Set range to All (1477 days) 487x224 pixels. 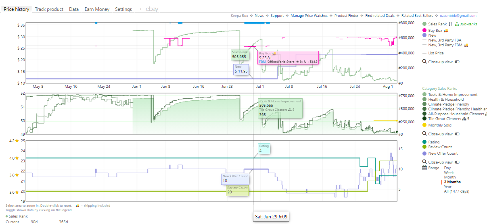(457, 191)
